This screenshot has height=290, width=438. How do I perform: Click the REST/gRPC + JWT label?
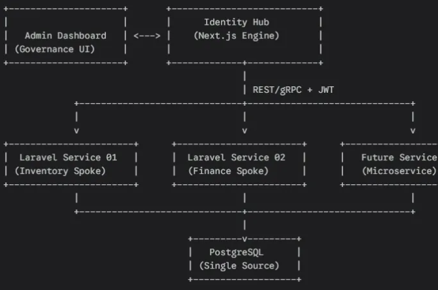pyautogui.click(x=293, y=90)
